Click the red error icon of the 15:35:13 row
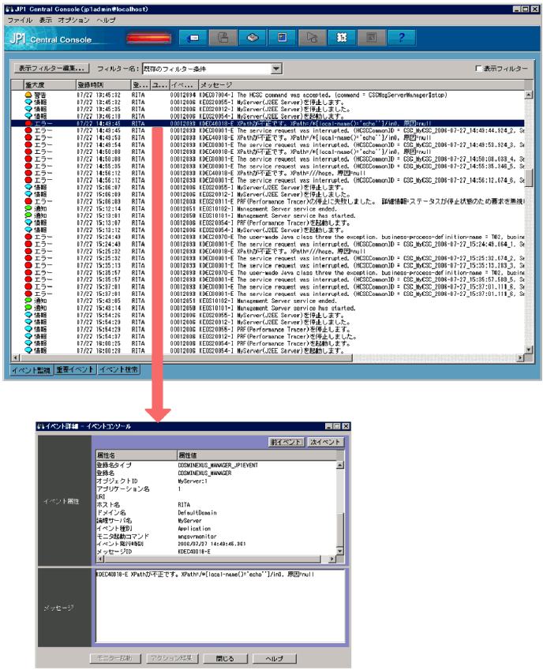The height and width of the screenshot is (670, 543). [28, 265]
